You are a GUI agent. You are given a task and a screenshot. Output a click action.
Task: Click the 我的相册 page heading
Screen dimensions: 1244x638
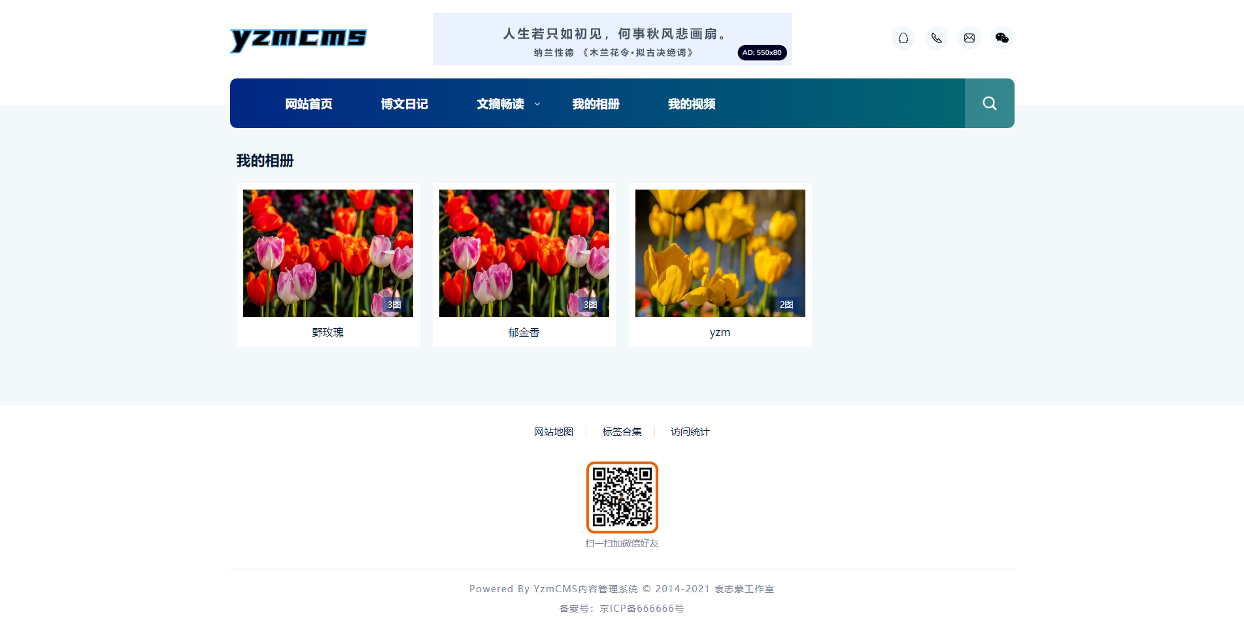265,161
